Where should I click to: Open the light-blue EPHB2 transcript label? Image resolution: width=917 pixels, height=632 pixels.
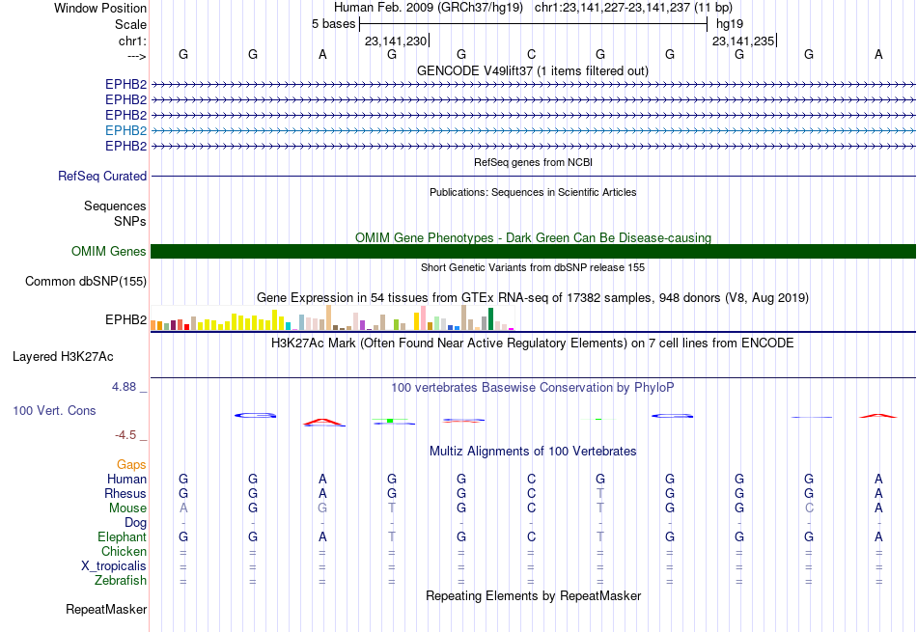click(125, 130)
